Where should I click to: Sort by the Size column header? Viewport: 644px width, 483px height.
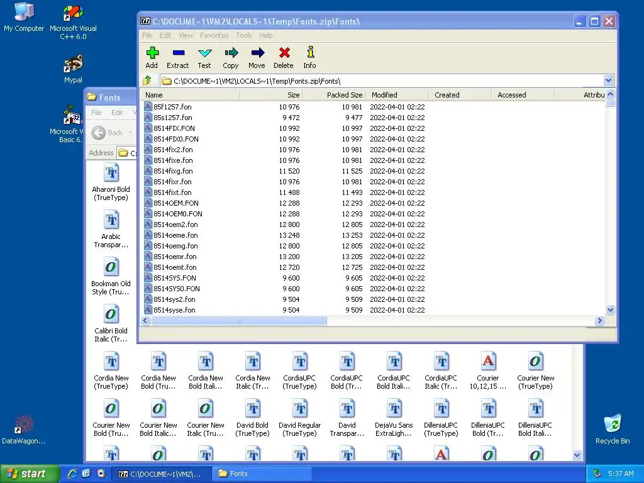[x=272, y=95]
